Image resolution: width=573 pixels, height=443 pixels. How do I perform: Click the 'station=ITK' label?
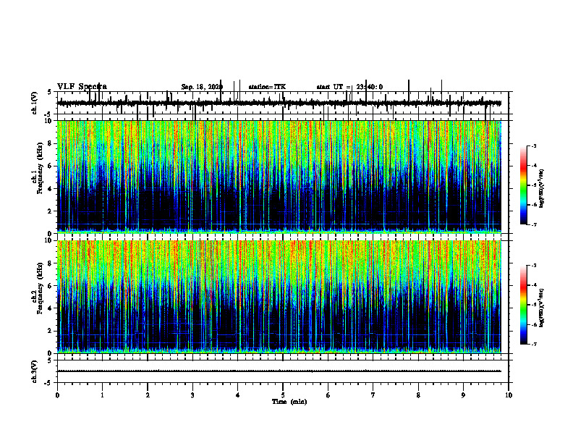[267, 87]
